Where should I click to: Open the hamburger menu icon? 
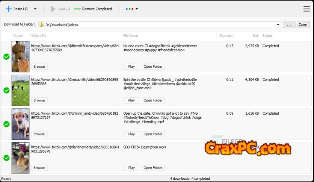306,9
